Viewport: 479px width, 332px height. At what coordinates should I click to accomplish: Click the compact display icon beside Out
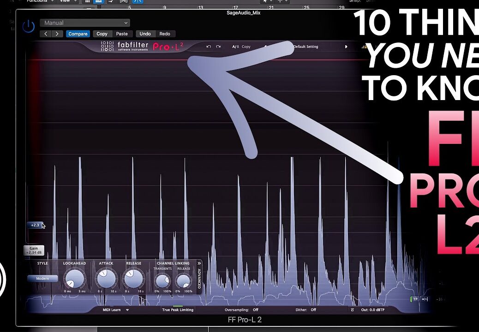(x=352, y=310)
